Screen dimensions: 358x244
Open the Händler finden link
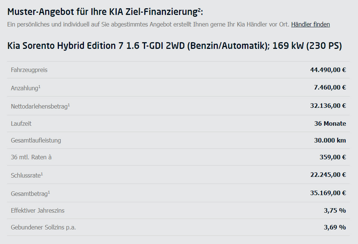point(310,24)
